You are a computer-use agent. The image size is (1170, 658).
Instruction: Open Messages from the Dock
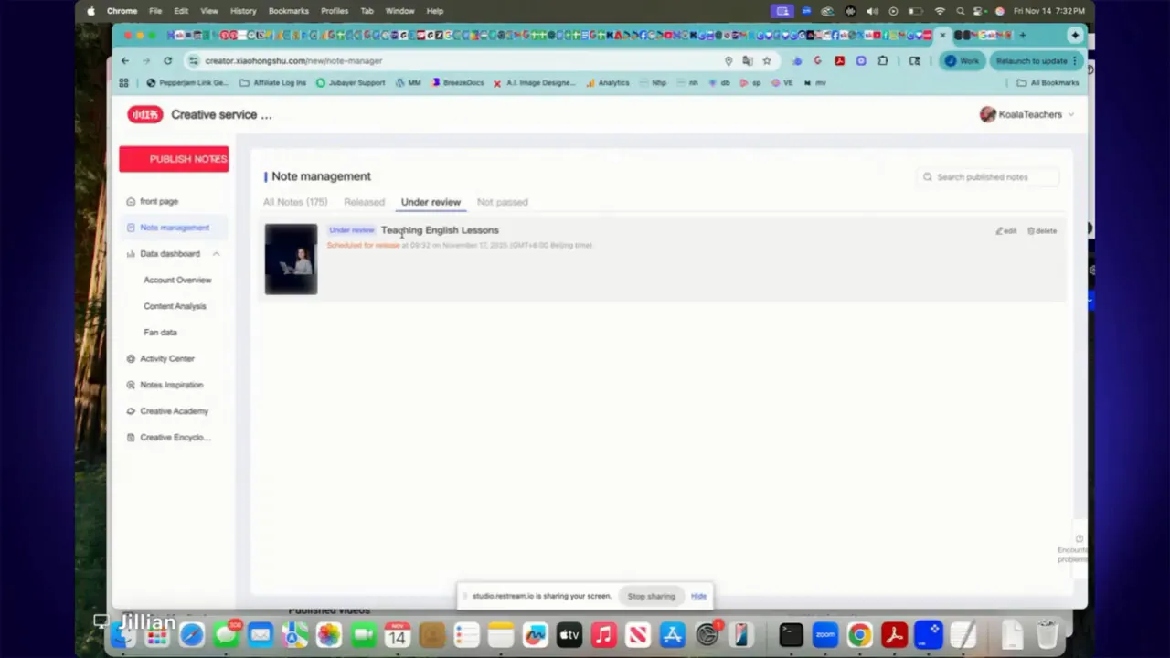pyautogui.click(x=226, y=634)
